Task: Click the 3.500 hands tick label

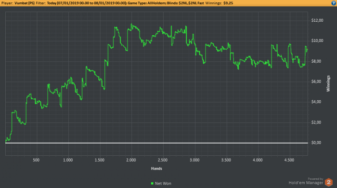Action: pyautogui.click(x=226, y=160)
